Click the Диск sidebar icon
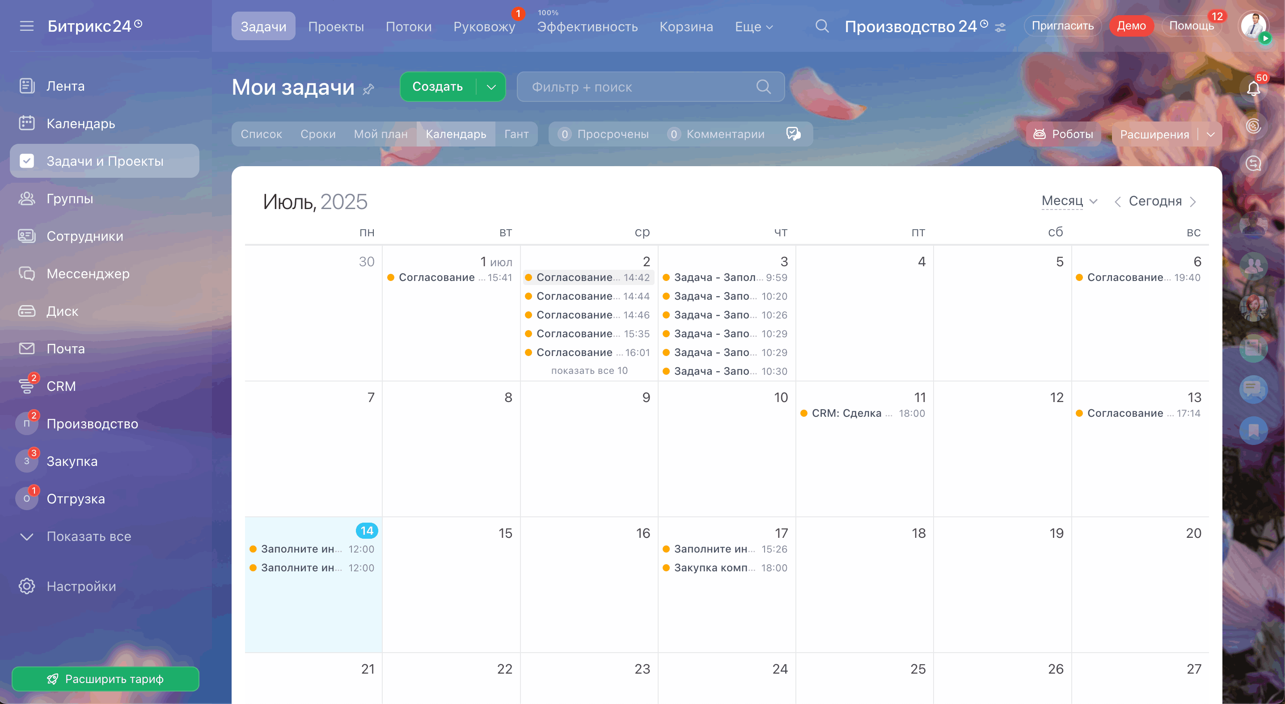The width and height of the screenshot is (1285, 704). (x=26, y=311)
